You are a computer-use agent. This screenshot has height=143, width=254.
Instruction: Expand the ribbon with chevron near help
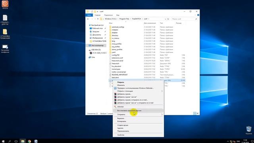[x=195, y=15]
